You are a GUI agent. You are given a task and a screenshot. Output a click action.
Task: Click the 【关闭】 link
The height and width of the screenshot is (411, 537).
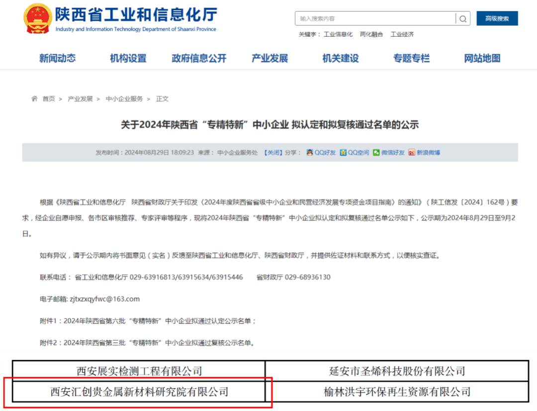click(x=272, y=152)
